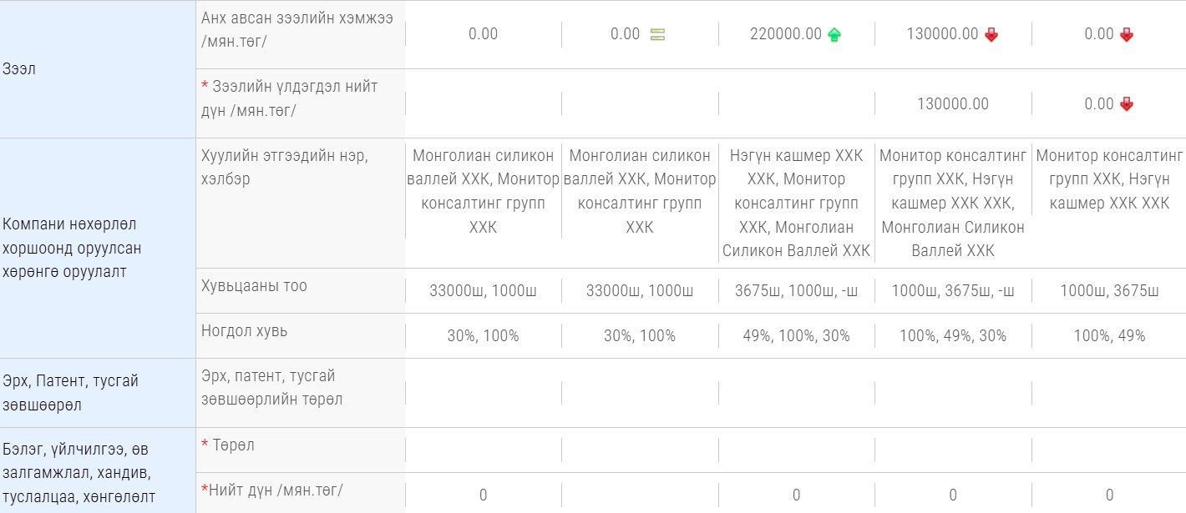The image size is (1186, 513).
Task: Click the green up arrow beside 220000.00
Action: (x=834, y=34)
